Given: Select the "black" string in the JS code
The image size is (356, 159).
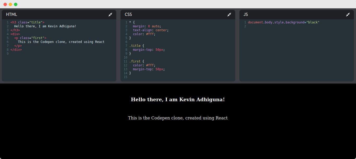Looking at the screenshot, I should 312,22.
